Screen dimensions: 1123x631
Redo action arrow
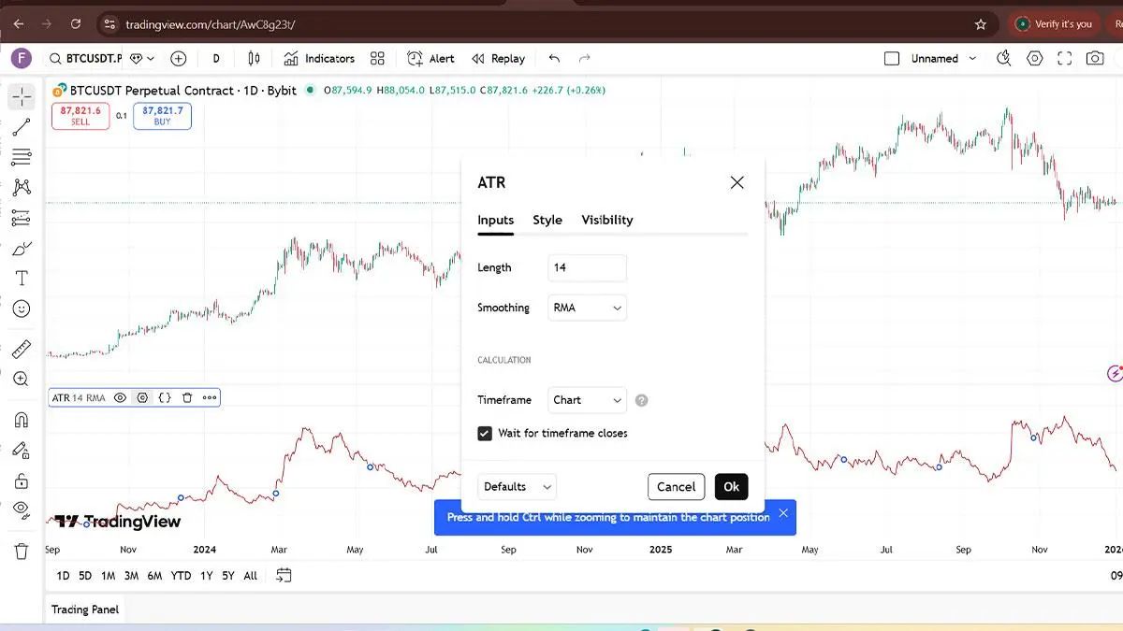[x=585, y=58]
